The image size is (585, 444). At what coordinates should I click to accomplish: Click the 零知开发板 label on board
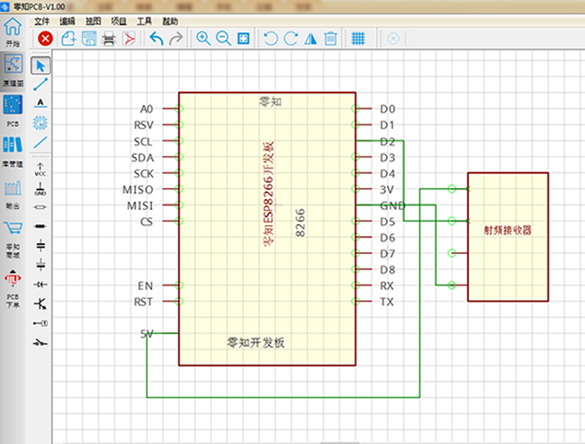[256, 342]
